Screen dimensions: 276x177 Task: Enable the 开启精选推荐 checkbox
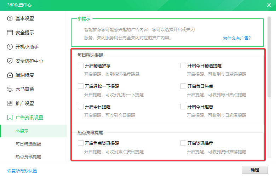click(81, 65)
